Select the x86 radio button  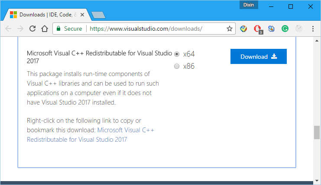tap(177, 66)
